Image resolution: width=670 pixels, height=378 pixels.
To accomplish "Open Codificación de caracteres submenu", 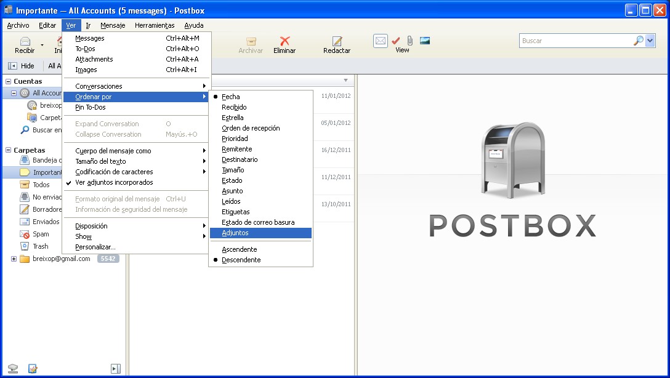I will 136,172.
